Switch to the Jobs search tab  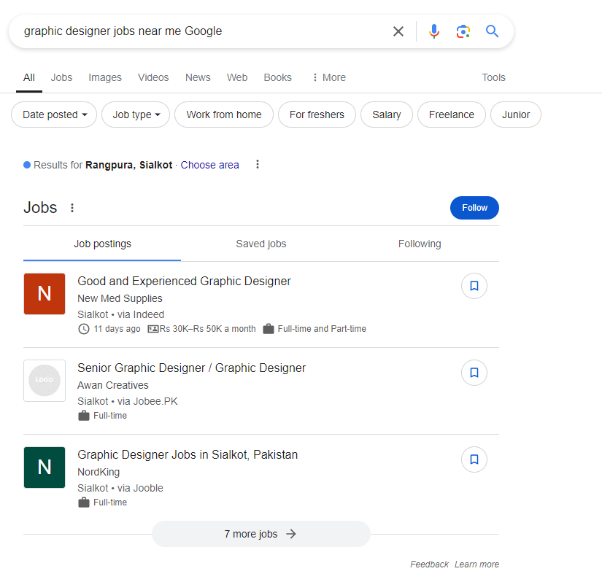coord(61,77)
